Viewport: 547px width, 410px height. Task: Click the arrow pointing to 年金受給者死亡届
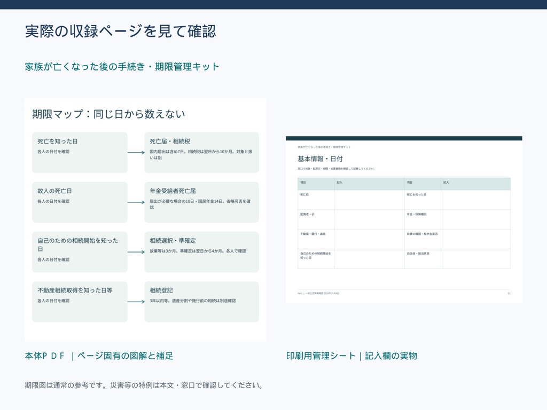click(136, 202)
